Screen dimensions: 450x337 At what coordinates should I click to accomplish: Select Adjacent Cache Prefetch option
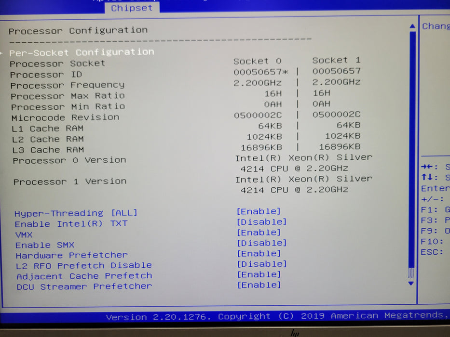pyautogui.click(x=84, y=276)
